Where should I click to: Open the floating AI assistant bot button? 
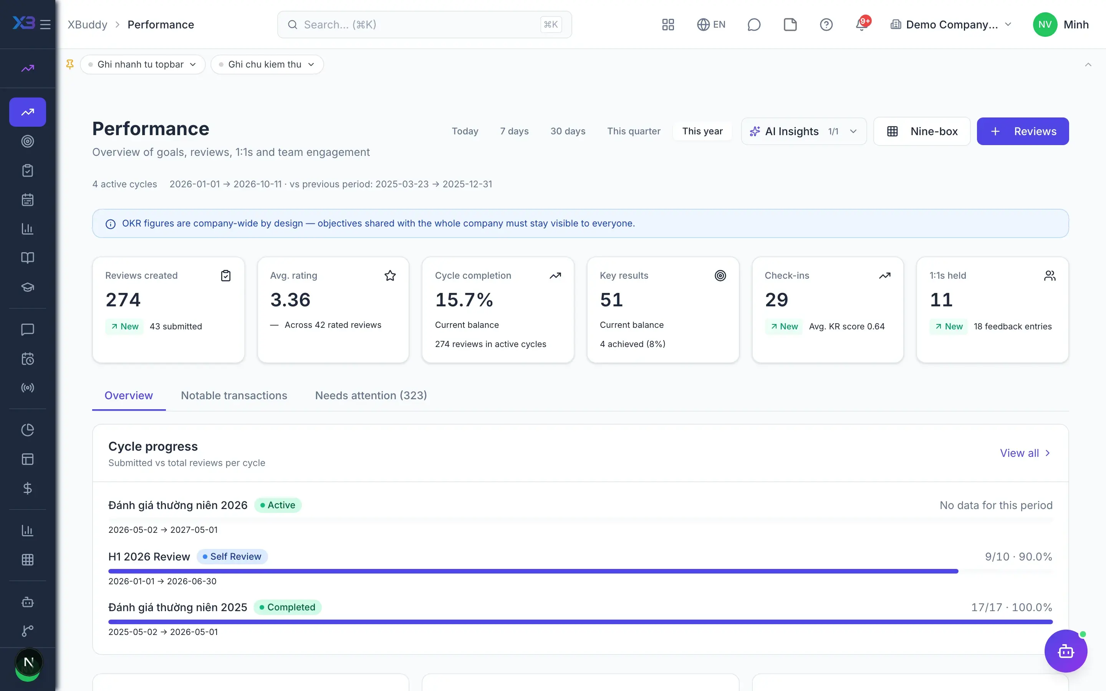pyautogui.click(x=1065, y=651)
